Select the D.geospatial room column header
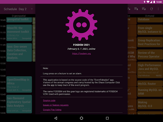Viewport: 163px width, 122px height. point(19,16)
